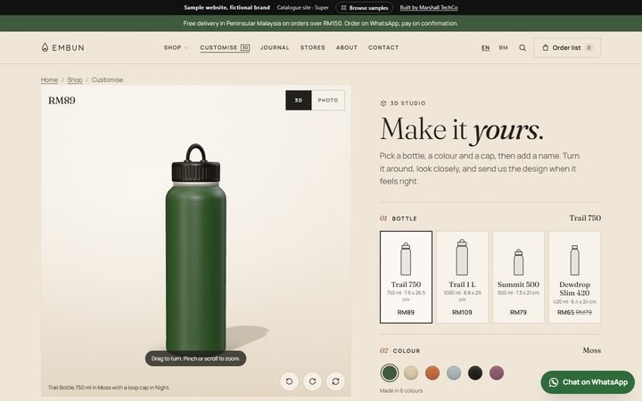Image resolution: width=642 pixels, height=401 pixels.
Task: Click the Trail 1 L bottle outline icon
Action: pos(462,258)
